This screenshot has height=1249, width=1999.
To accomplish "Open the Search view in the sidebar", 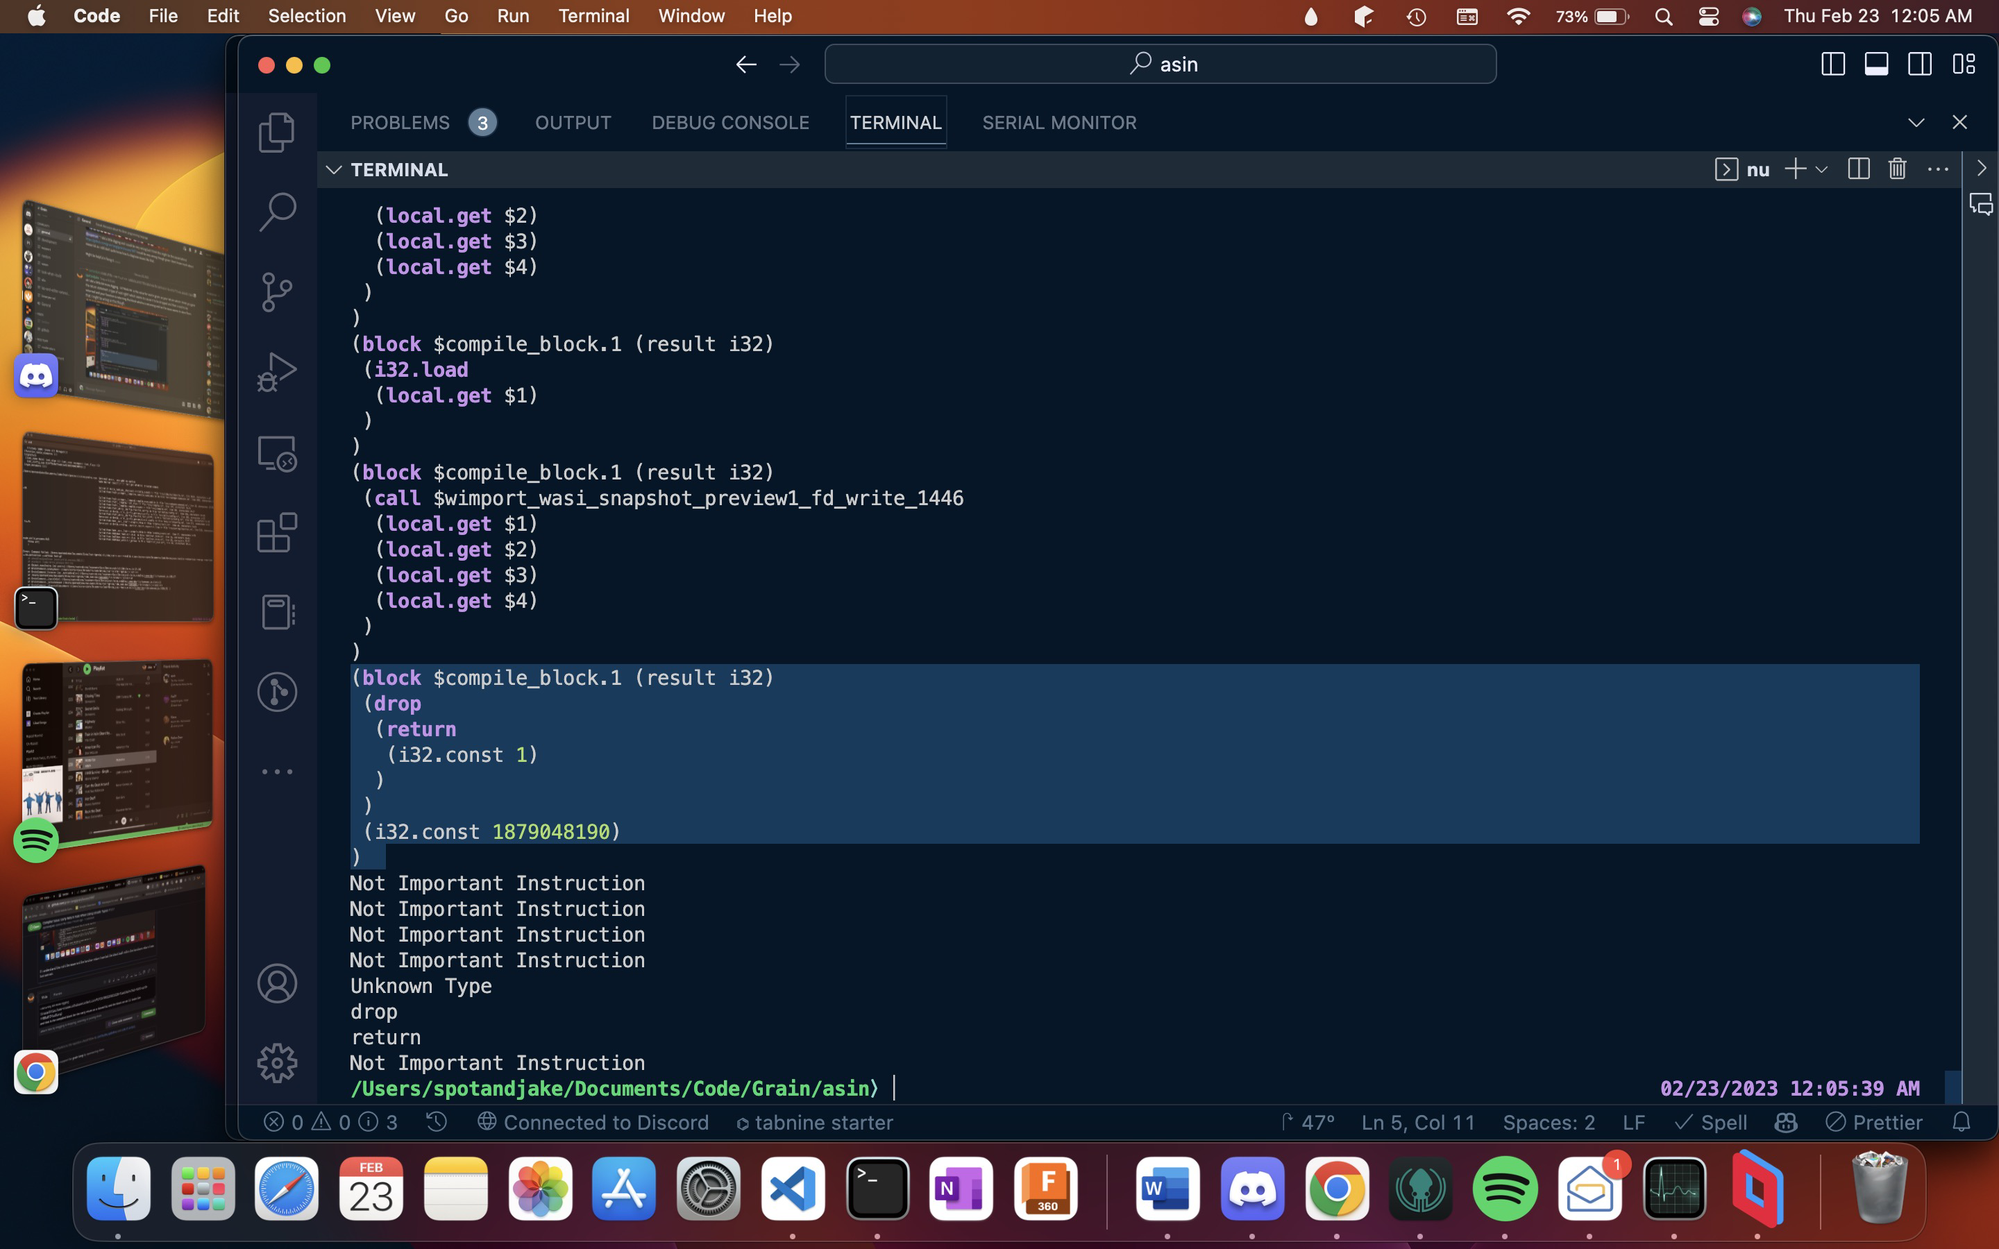I will pyautogui.click(x=277, y=211).
